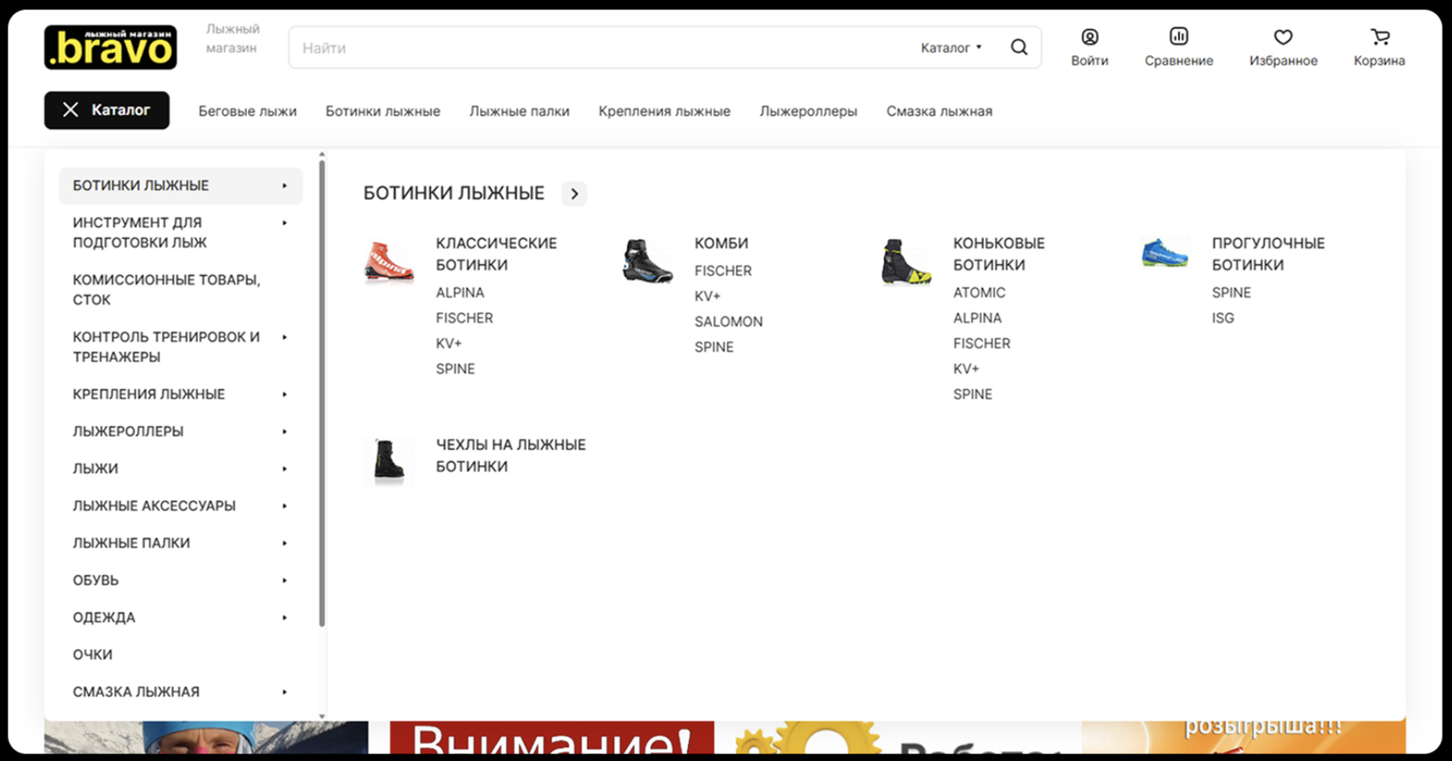Open favorites via the Избранное heart icon
The width and height of the screenshot is (1452, 761).
[x=1283, y=38]
